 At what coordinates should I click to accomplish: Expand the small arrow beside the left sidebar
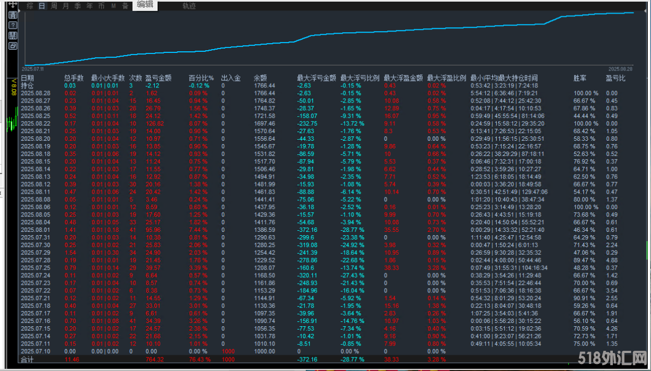coord(20,10)
